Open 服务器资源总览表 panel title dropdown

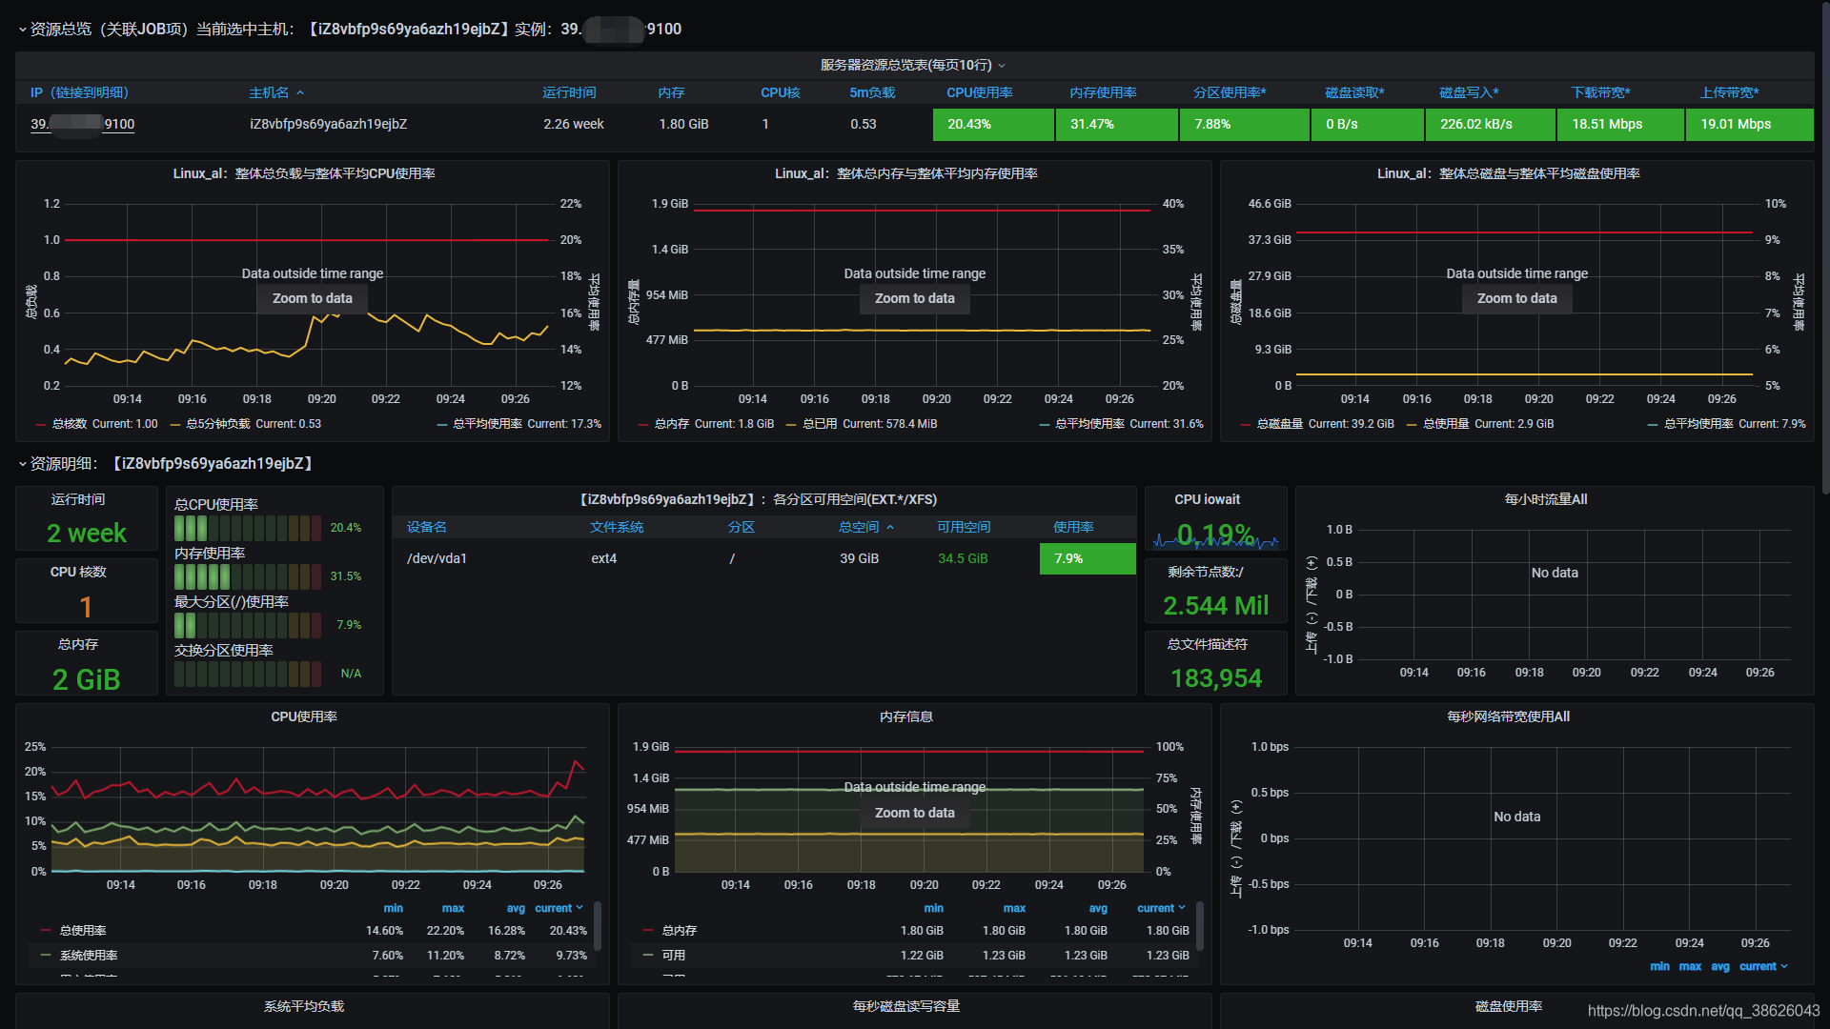[x=913, y=65]
